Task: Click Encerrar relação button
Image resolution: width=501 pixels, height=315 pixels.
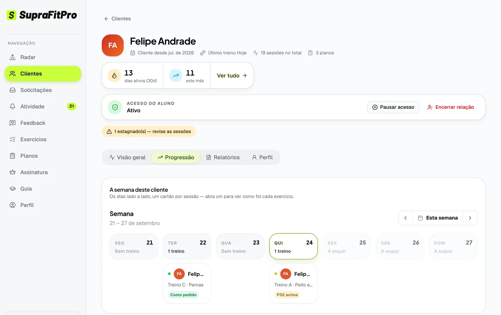Action: (451, 107)
